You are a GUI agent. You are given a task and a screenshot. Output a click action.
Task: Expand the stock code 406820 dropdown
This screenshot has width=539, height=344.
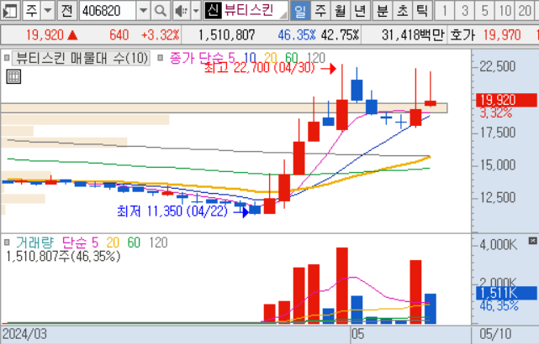tap(143, 11)
